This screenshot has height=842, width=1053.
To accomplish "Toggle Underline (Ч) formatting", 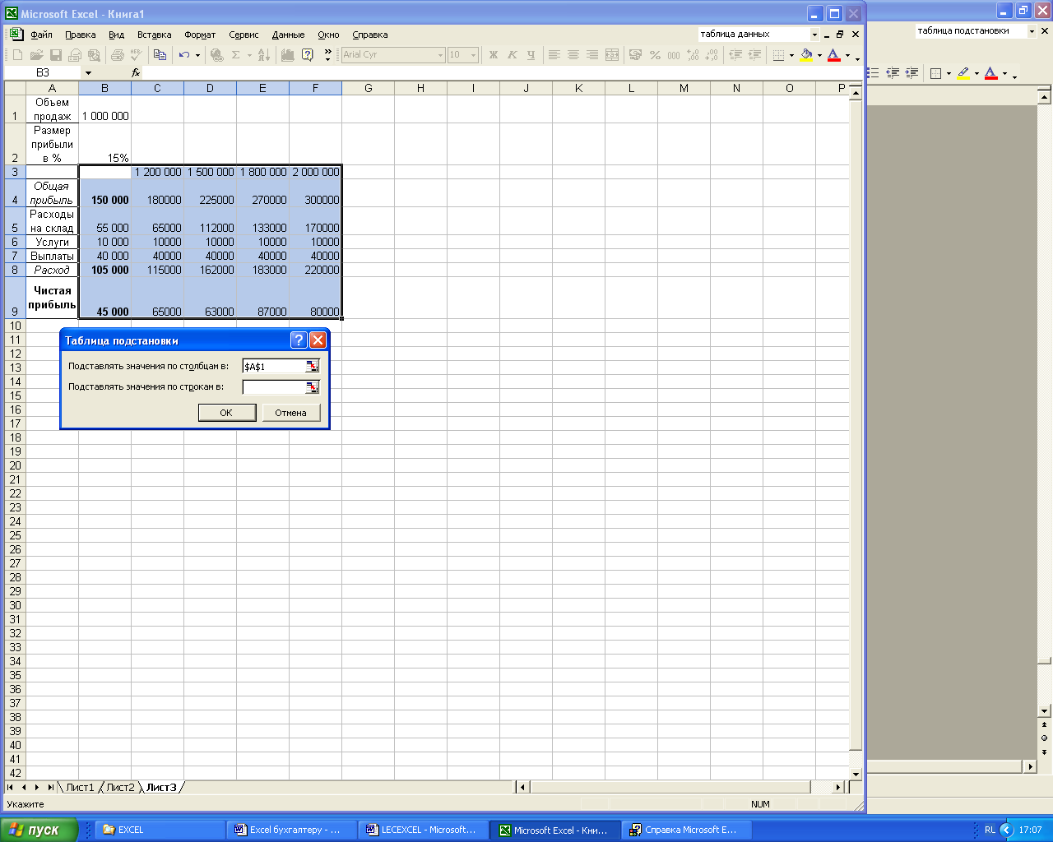I will 531,55.
